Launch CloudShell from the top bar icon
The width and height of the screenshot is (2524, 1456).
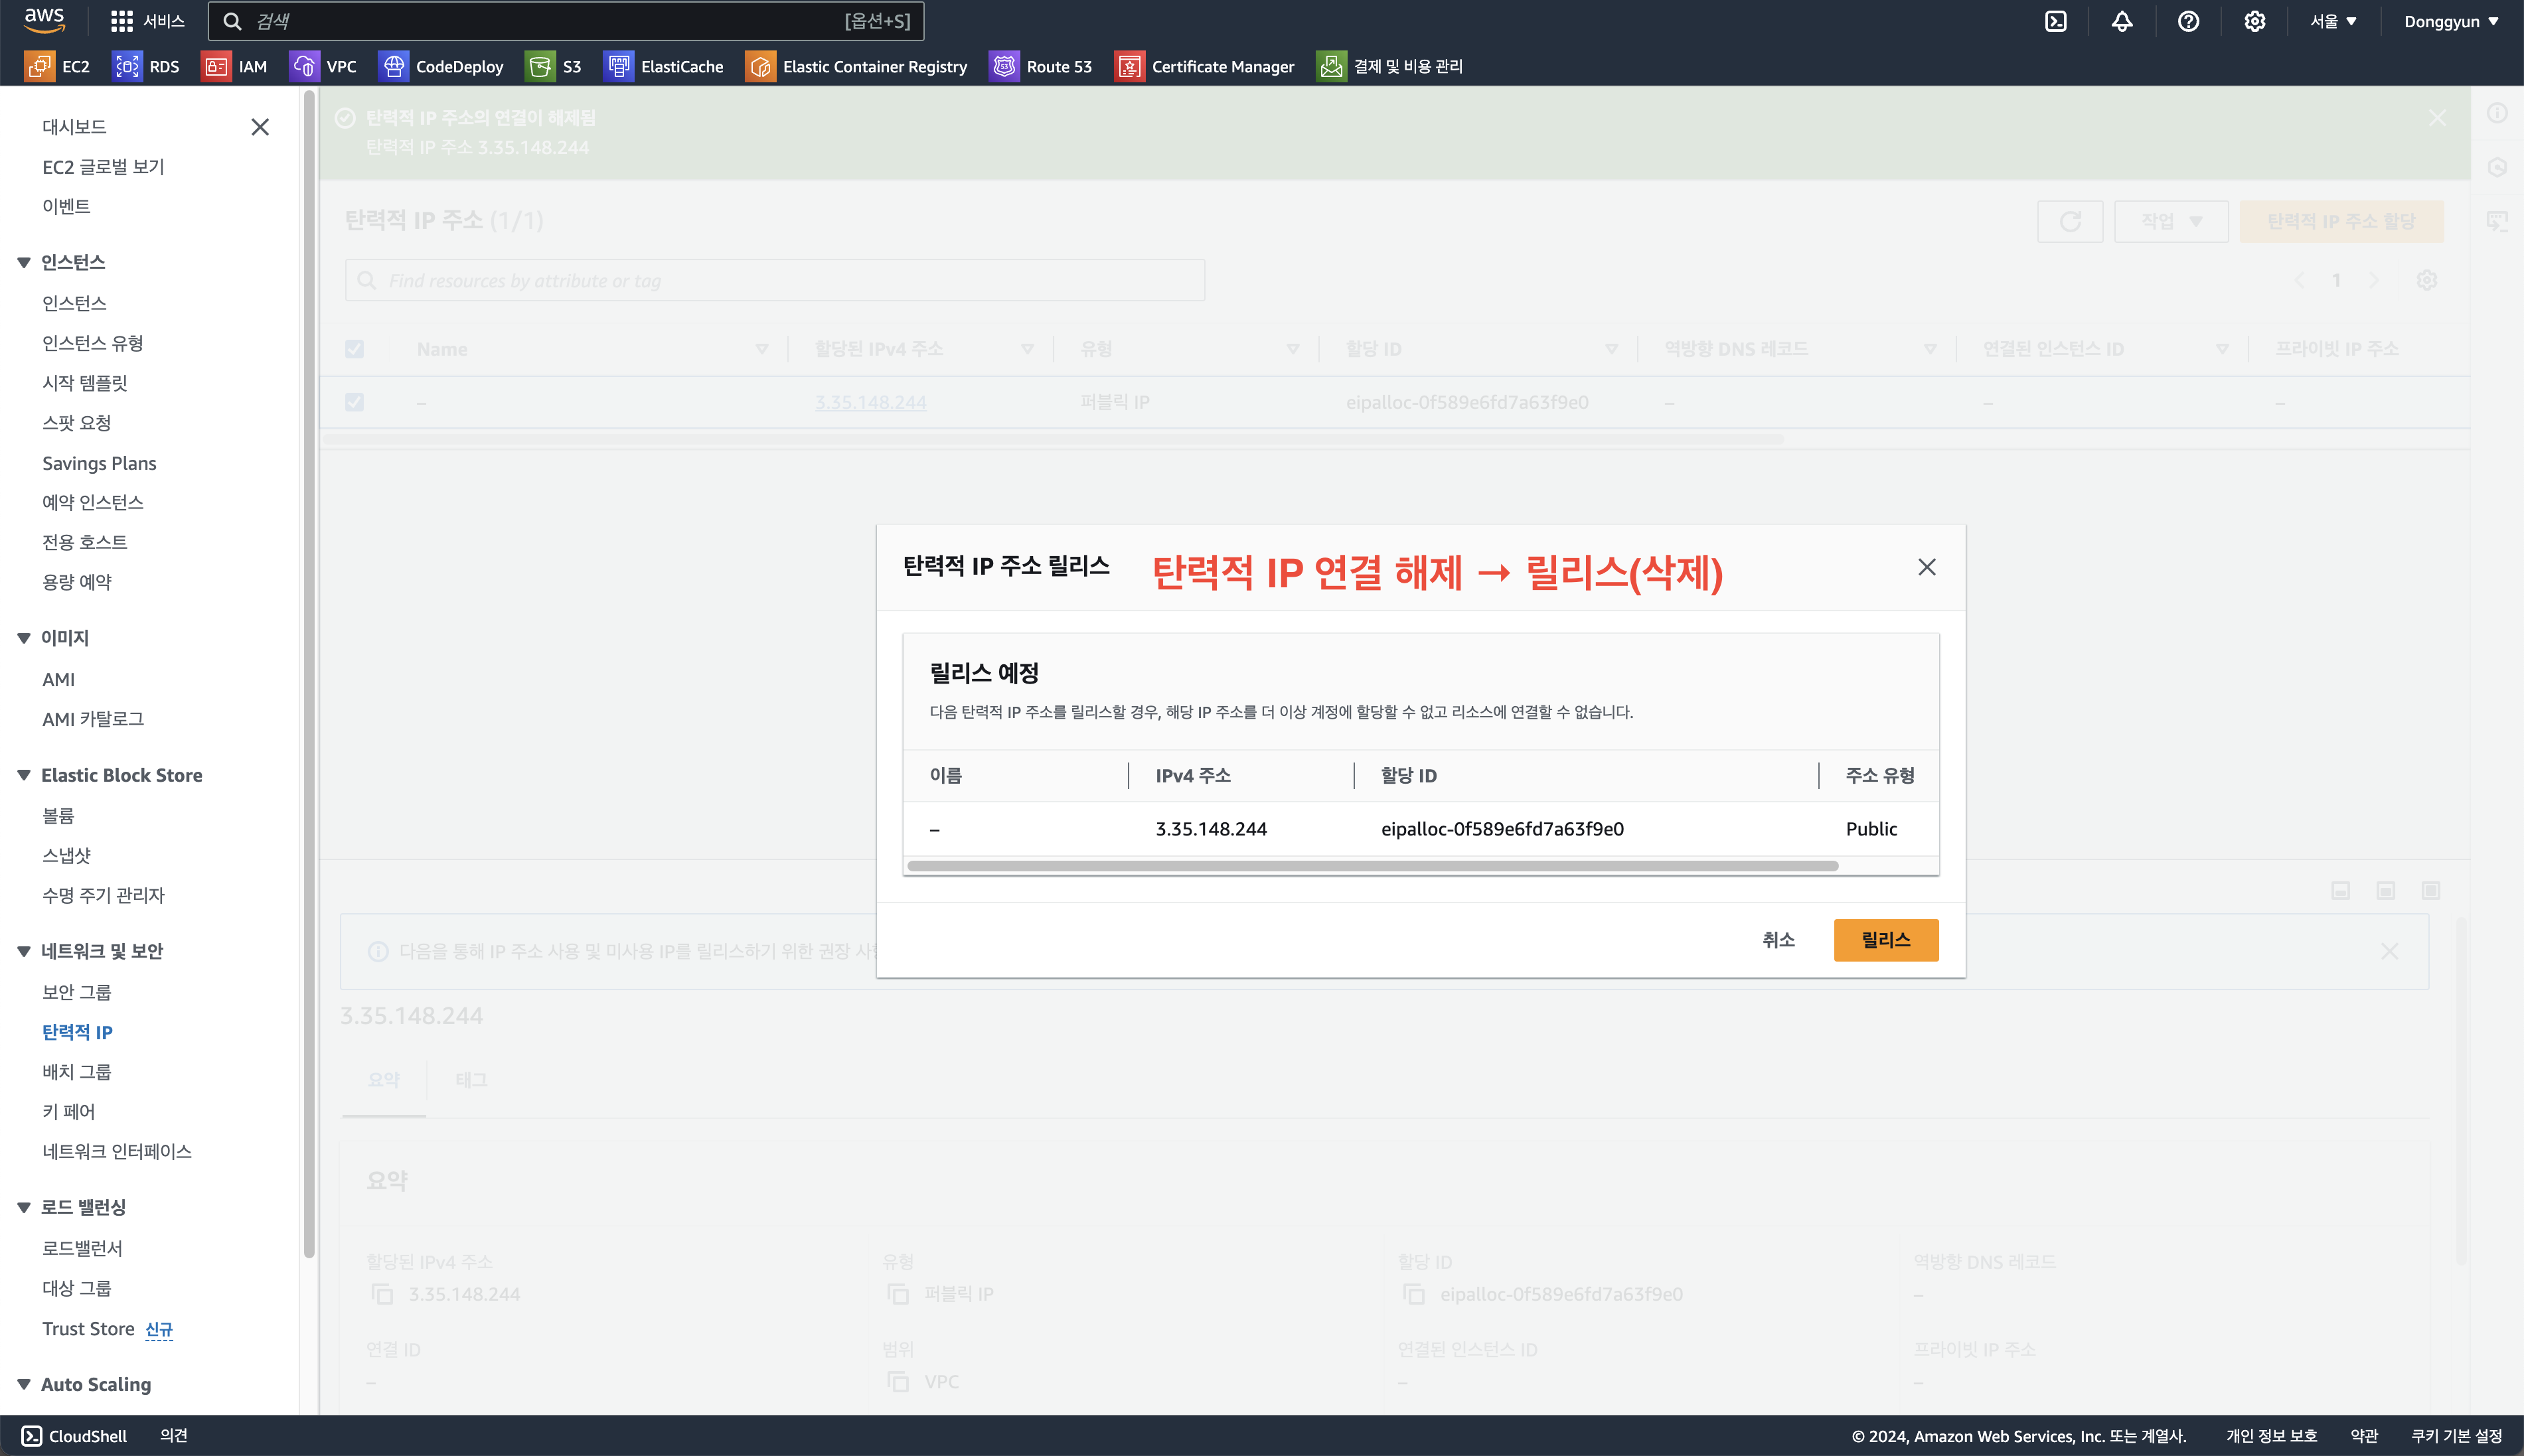[x=2055, y=21]
